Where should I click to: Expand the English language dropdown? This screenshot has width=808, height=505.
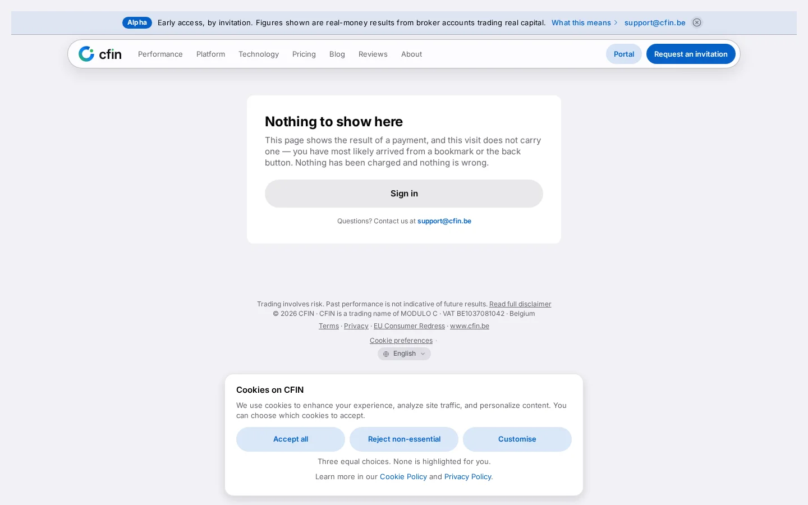point(404,353)
